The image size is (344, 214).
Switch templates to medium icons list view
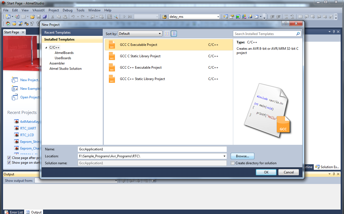coord(174,34)
